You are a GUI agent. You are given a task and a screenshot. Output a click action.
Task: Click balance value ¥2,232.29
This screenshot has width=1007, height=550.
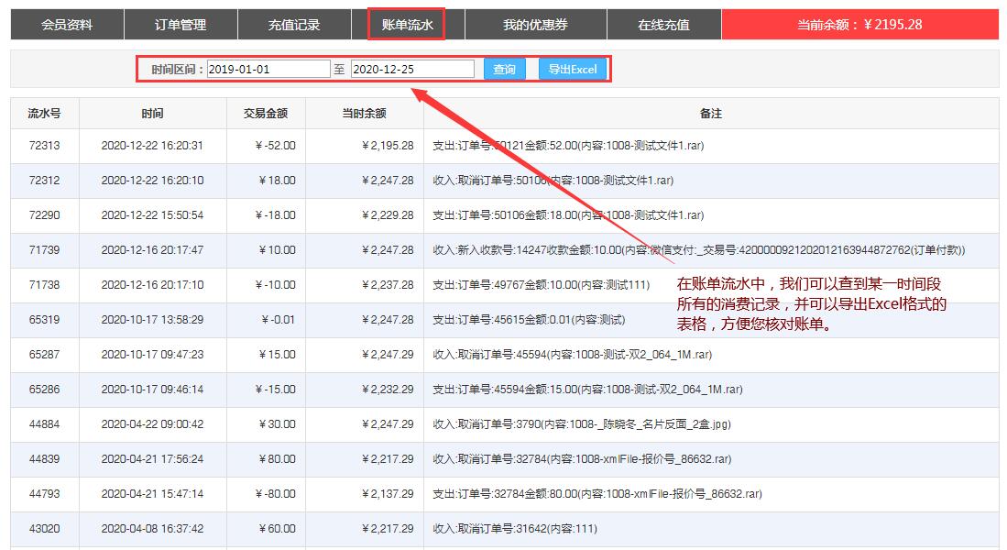(388, 390)
